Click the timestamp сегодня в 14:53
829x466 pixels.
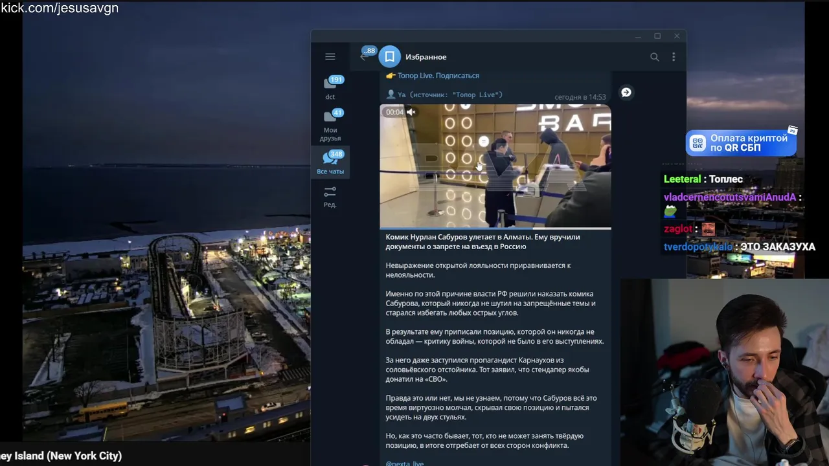point(580,97)
